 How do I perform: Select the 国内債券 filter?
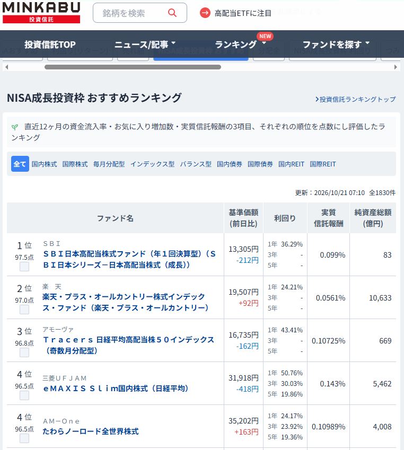tap(230, 164)
